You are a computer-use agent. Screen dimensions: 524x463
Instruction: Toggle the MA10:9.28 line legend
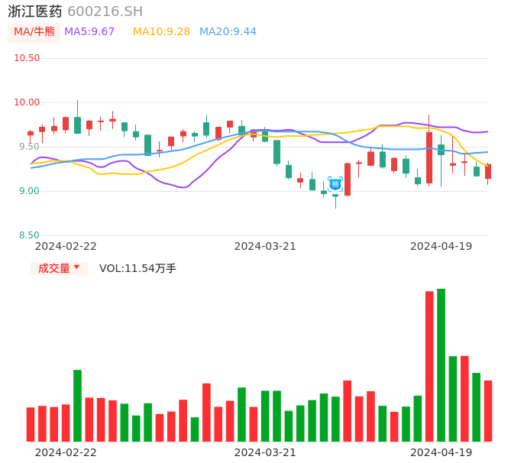161,32
